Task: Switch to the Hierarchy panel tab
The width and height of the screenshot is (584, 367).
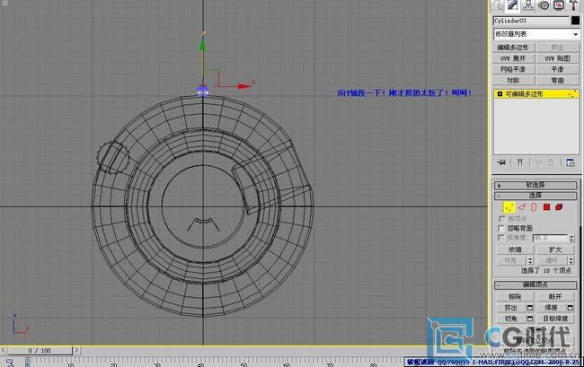Action: point(528,5)
